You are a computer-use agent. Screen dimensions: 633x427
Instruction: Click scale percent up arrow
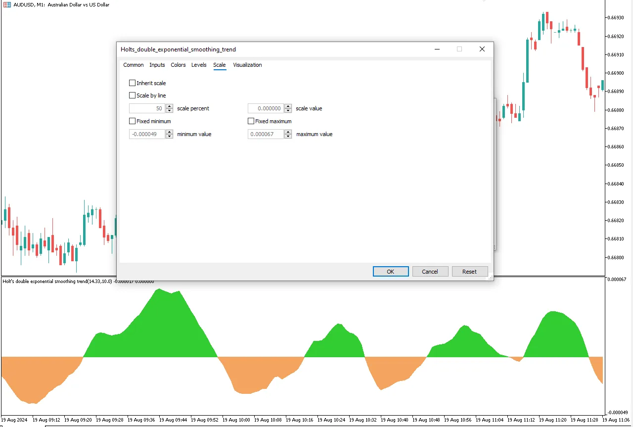coord(170,106)
